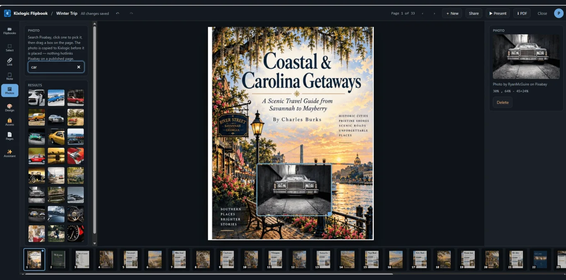Image resolution: width=566 pixels, height=280 pixels.
Task: Open page 17 Kitty Hawk thumbnail
Action: coord(419,260)
